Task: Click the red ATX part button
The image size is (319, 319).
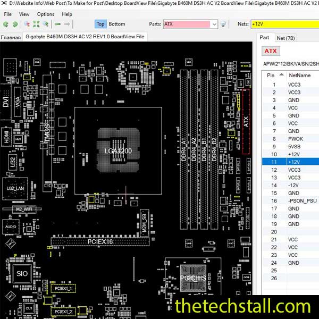Action: tap(271, 51)
